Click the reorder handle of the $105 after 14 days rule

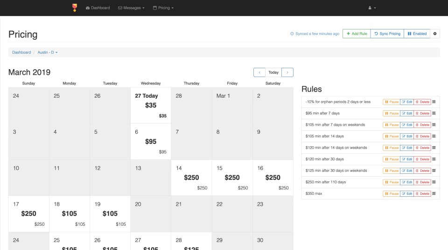(x=434, y=136)
